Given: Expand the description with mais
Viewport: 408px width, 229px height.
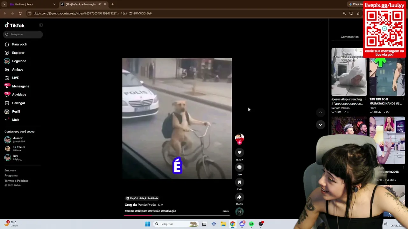Looking at the screenshot, I should 225,211.
